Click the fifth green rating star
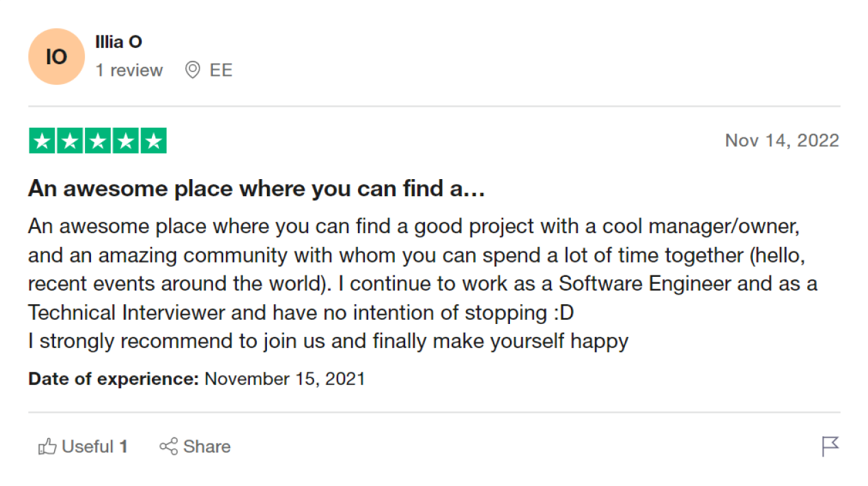Screen dimensions: 868x486 153,141
